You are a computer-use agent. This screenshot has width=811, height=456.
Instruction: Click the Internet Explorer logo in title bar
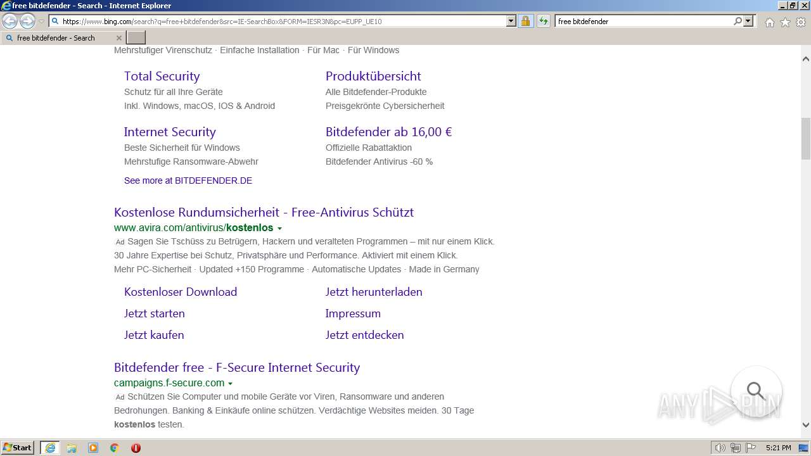click(6, 6)
